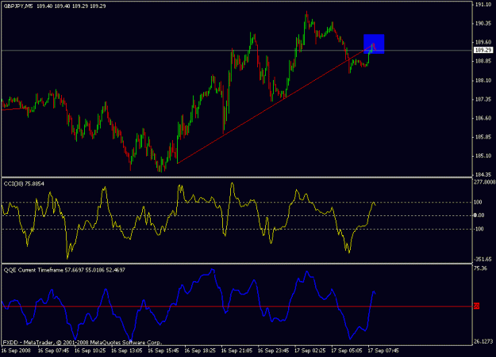Click the CCI 0.00 level label
The image size is (496, 357).
click(x=479, y=215)
